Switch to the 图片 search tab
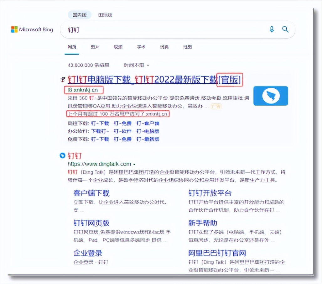Viewport: 322px width, 284px height. pyautogui.click(x=95, y=47)
